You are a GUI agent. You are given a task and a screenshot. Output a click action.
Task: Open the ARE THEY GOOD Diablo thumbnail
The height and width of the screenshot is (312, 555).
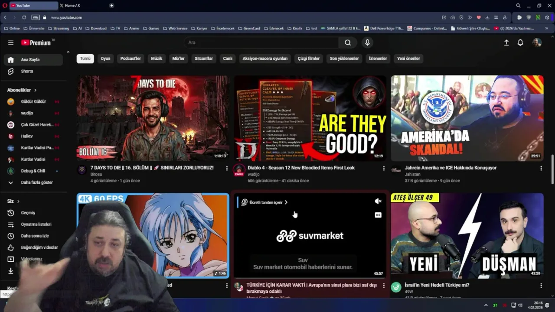(x=310, y=118)
